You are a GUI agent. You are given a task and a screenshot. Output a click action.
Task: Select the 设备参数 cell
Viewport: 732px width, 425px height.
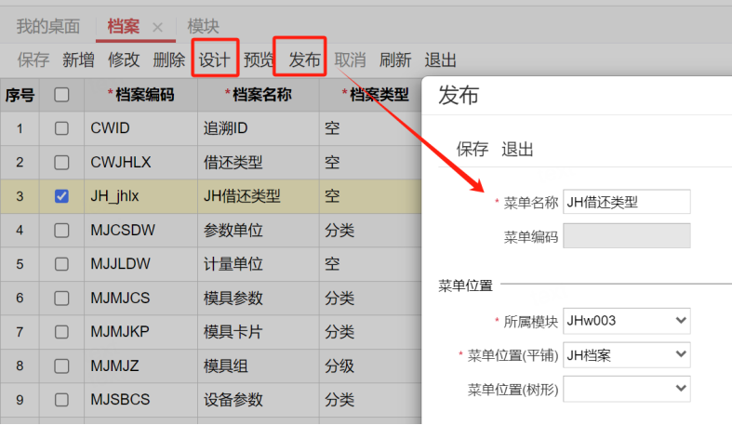(x=259, y=400)
